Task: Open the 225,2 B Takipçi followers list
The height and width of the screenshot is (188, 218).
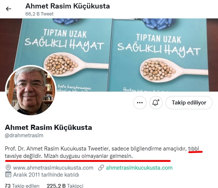Action: click(65, 186)
